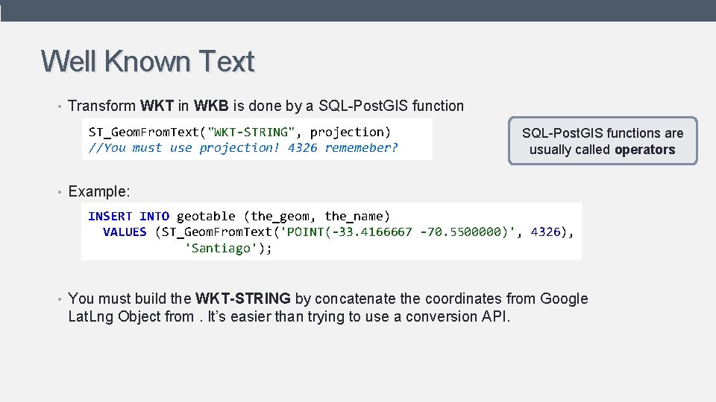Click the "INSERT INTO" keyword in code
This screenshot has height=402, width=716.
[x=128, y=216]
